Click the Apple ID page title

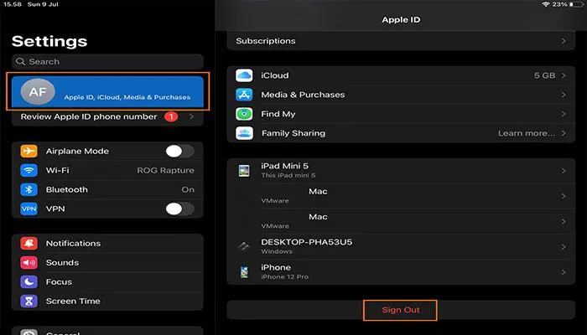(x=401, y=20)
